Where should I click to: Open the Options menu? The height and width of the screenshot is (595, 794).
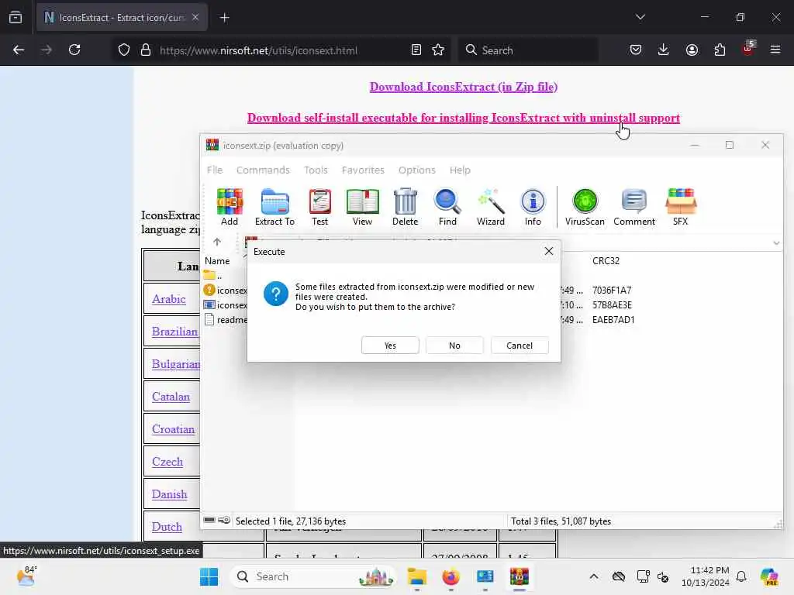[416, 170]
